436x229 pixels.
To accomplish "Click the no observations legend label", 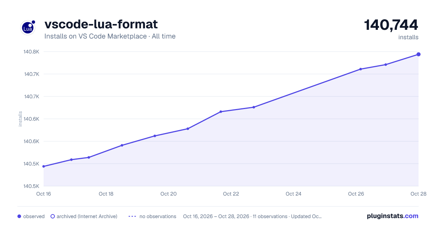I will pyautogui.click(x=158, y=216).
